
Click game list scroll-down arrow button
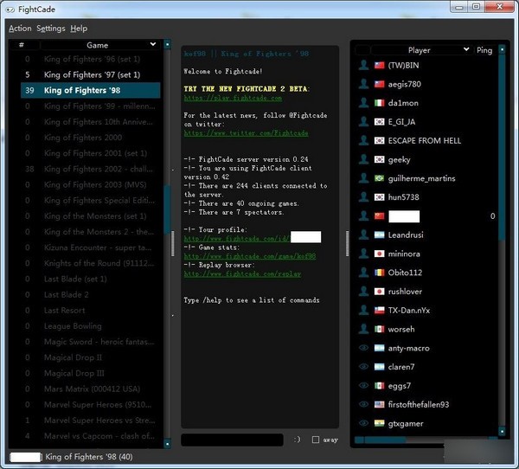pyautogui.click(x=168, y=444)
